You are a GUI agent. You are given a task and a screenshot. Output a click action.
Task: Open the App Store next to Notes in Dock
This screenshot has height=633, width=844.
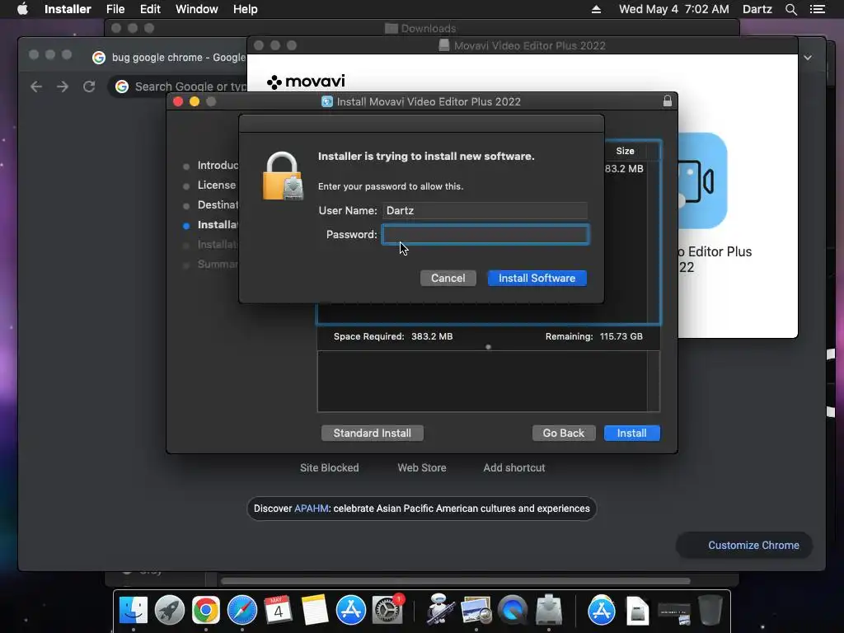coord(351,611)
